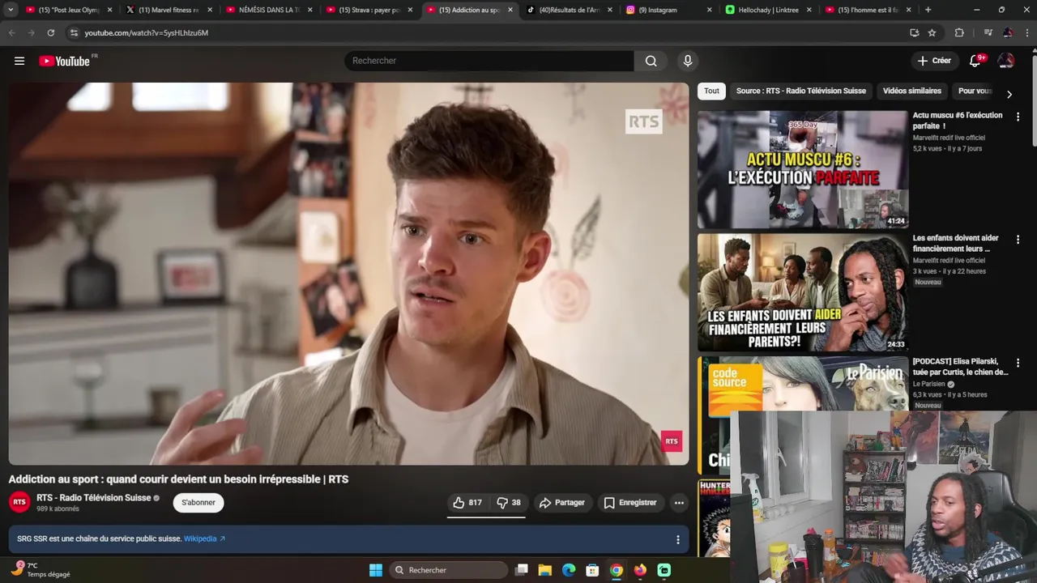Open menu for Les enfants doivent aider video
The width and height of the screenshot is (1037, 583).
(1018, 240)
